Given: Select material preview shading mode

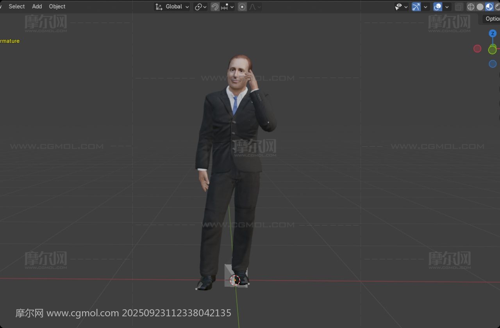Looking at the screenshot, I should (489, 7).
